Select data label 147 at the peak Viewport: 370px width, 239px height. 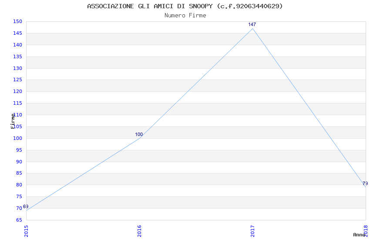[252, 24]
